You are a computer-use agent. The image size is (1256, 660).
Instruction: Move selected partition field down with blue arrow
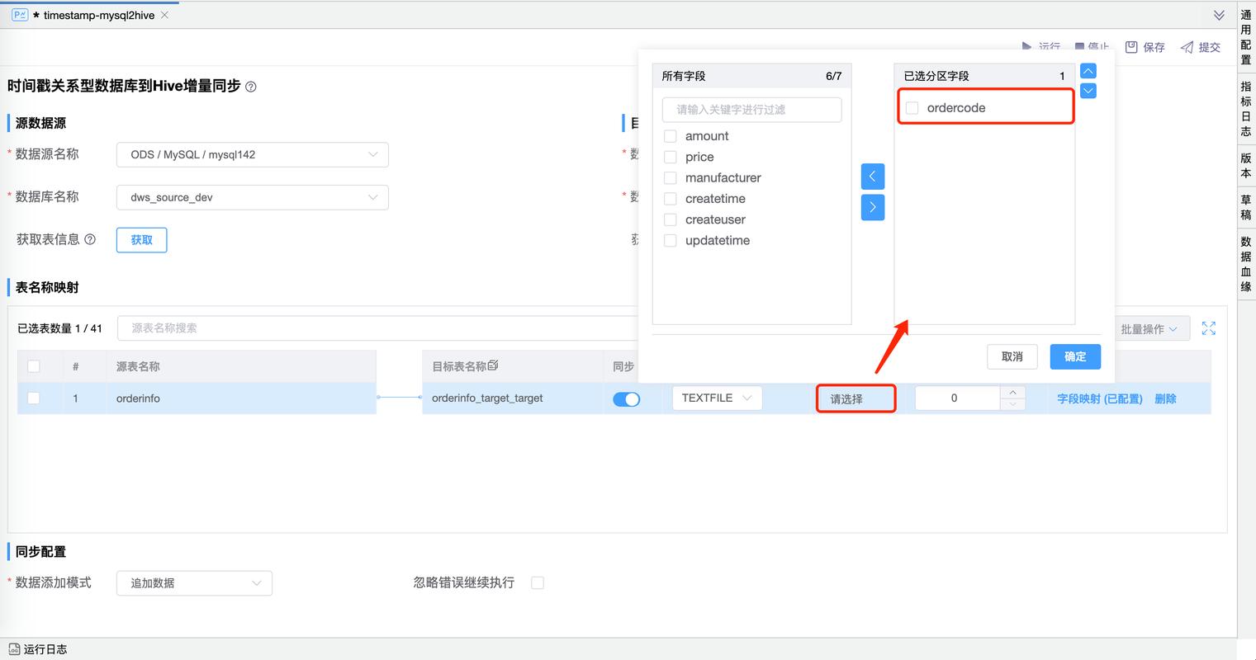point(1088,91)
